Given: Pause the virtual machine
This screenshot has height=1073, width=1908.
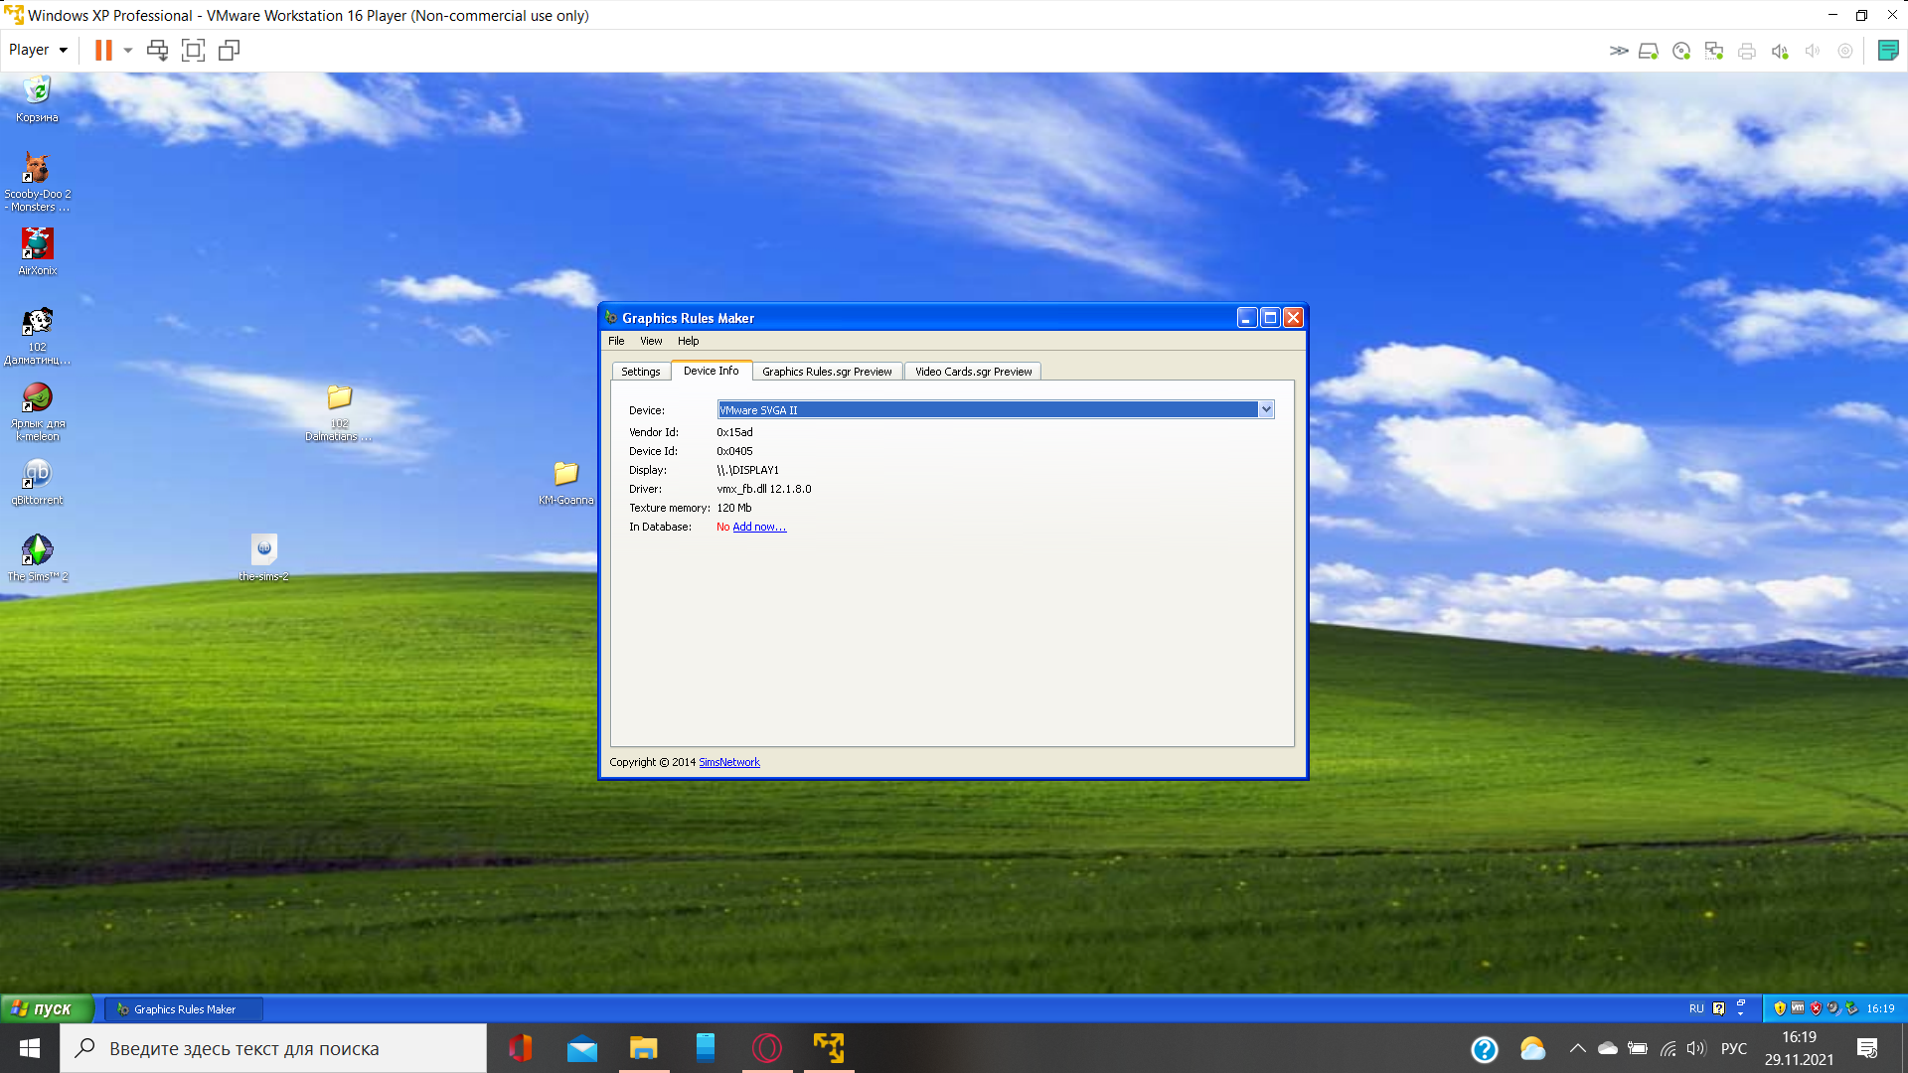Looking at the screenshot, I should tap(103, 51).
